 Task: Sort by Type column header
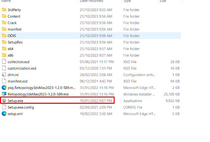coord(127,1)
